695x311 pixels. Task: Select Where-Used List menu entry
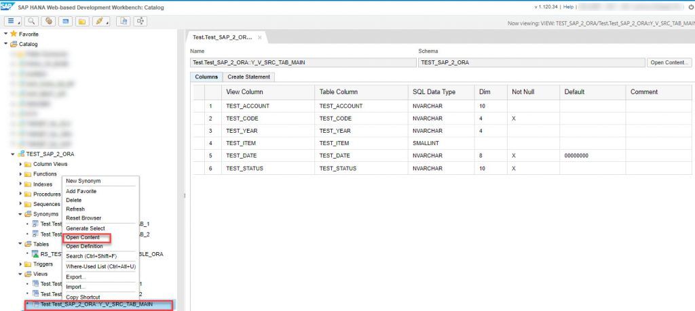click(x=100, y=266)
